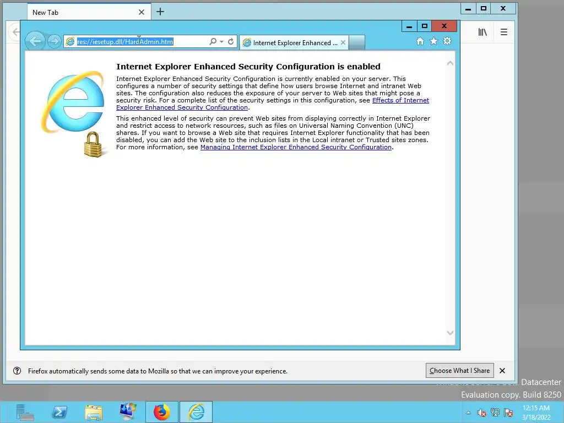Click Choose What I Share button
This screenshot has height=423, width=564.
(x=460, y=371)
